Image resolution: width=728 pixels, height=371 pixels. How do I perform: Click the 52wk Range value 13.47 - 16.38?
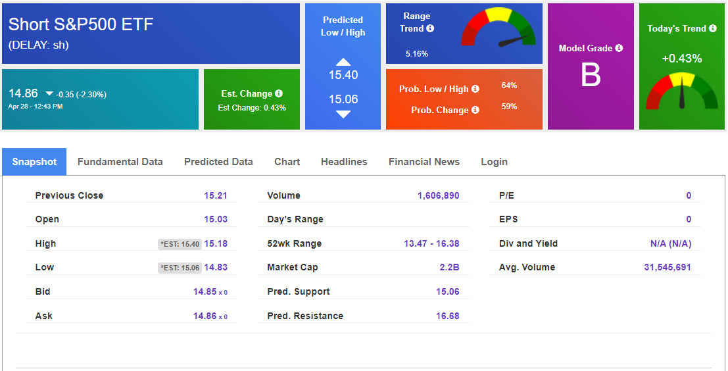[431, 243]
